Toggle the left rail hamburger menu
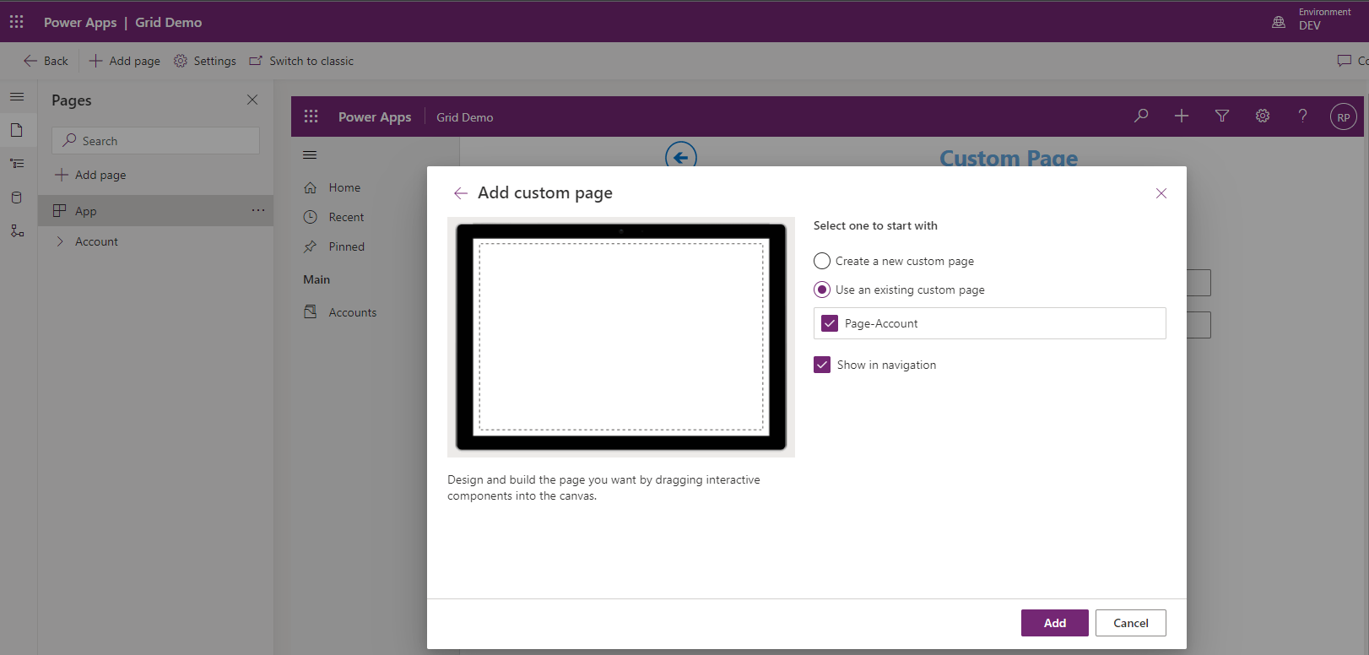Image resolution: width=1369 pixels, height=655 pixels. click(17, 97)
